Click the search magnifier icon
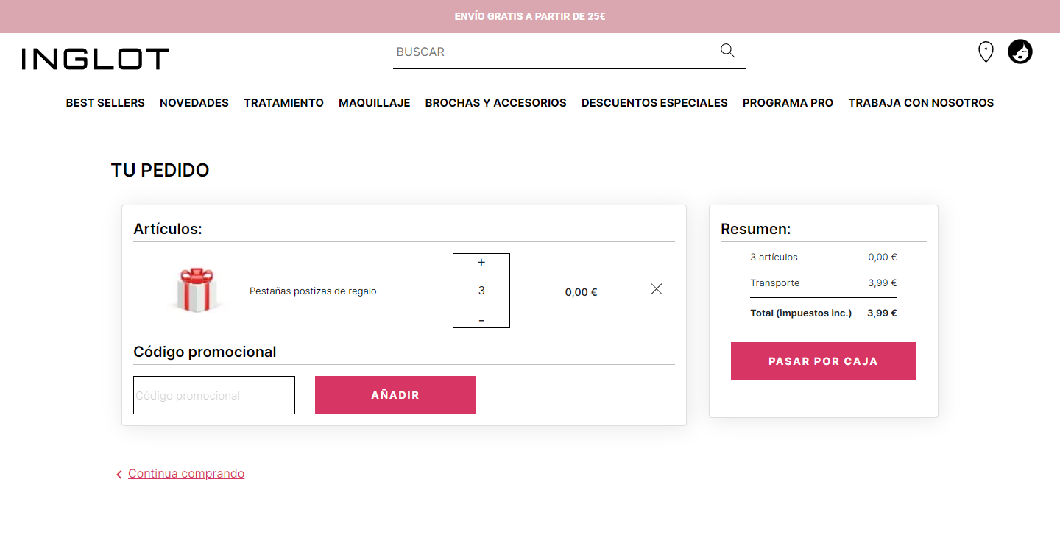 click(727, 51)
